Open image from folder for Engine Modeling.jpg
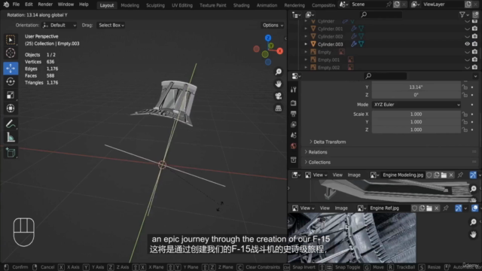 tap(444, 175)
